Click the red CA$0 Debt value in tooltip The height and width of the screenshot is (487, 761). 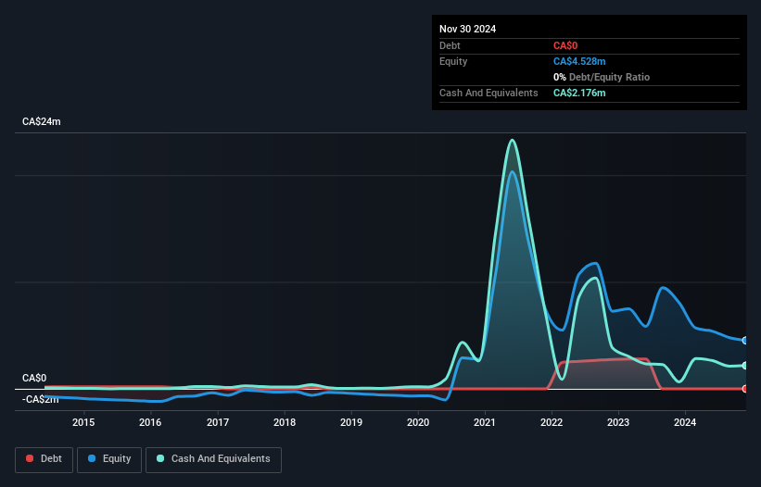565,45
